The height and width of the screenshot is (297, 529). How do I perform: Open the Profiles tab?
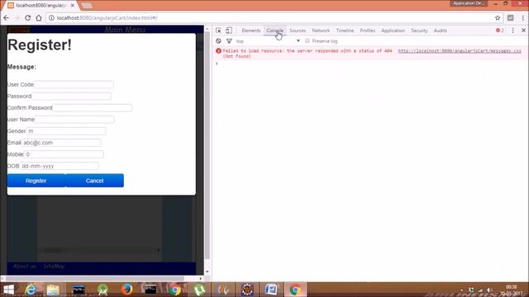point(367,31)
